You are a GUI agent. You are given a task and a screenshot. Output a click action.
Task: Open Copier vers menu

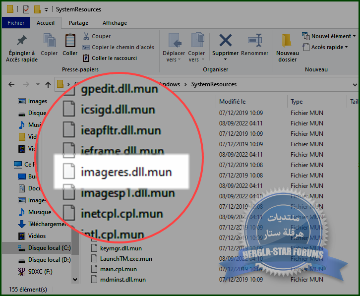tap(196, 48)
